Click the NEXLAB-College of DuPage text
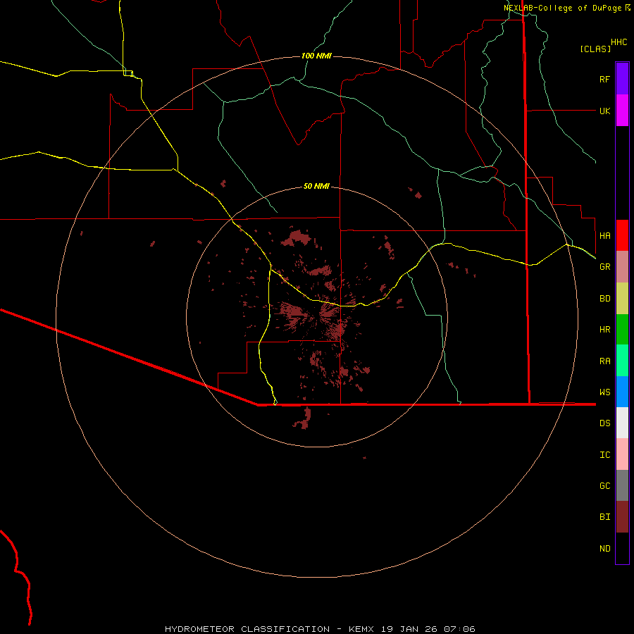This screenshot has height=634, width=634. 562,8
